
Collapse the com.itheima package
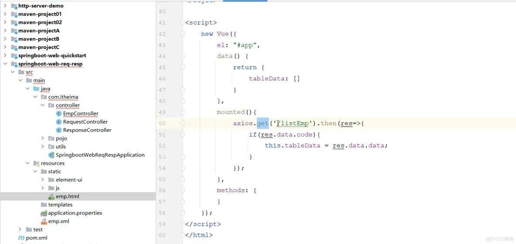pos(35,97)
